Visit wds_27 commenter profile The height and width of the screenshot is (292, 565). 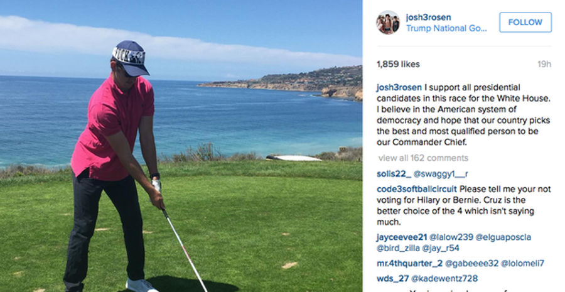coord(393,278)
